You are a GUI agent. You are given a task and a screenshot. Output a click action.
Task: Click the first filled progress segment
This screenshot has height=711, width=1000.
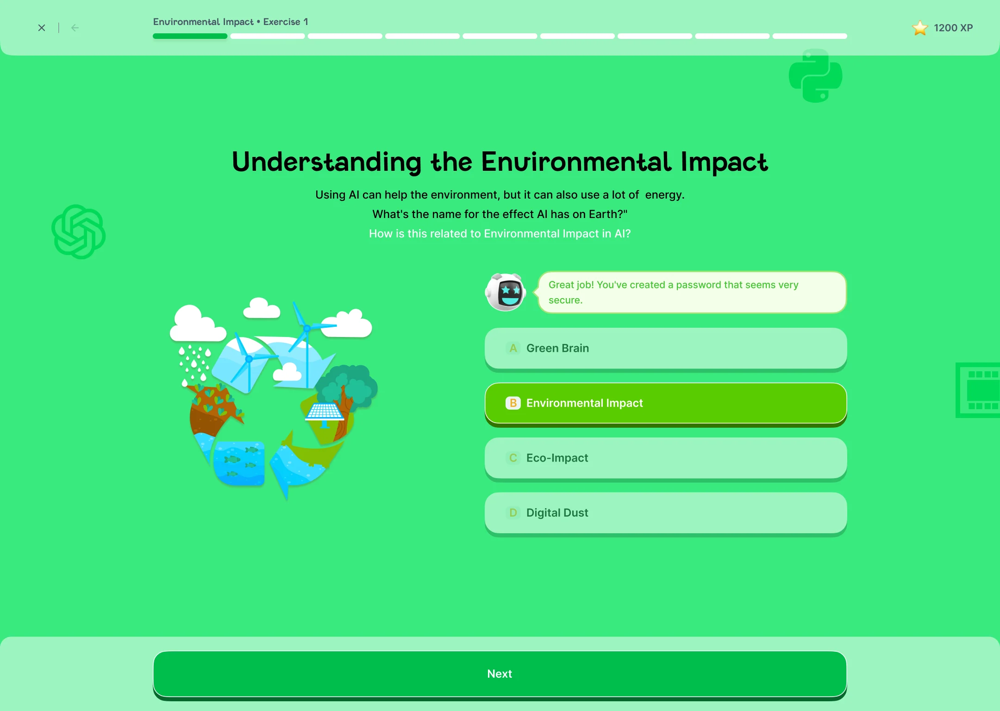point(190,36)
